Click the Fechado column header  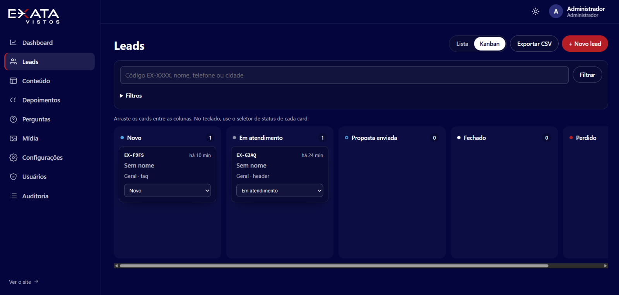[475, 138]
